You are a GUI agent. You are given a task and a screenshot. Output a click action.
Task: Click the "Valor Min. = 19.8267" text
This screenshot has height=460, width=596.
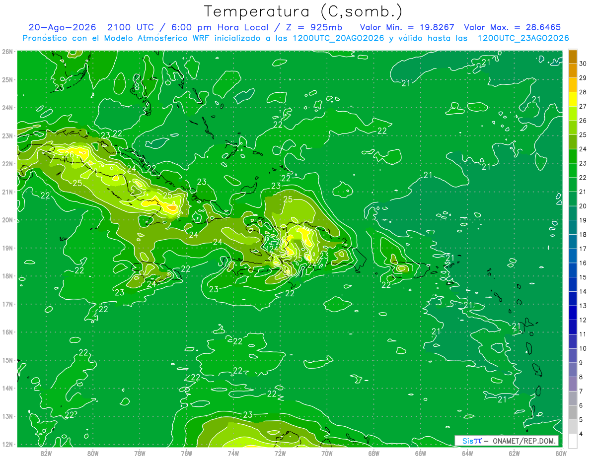coord(407,27)
